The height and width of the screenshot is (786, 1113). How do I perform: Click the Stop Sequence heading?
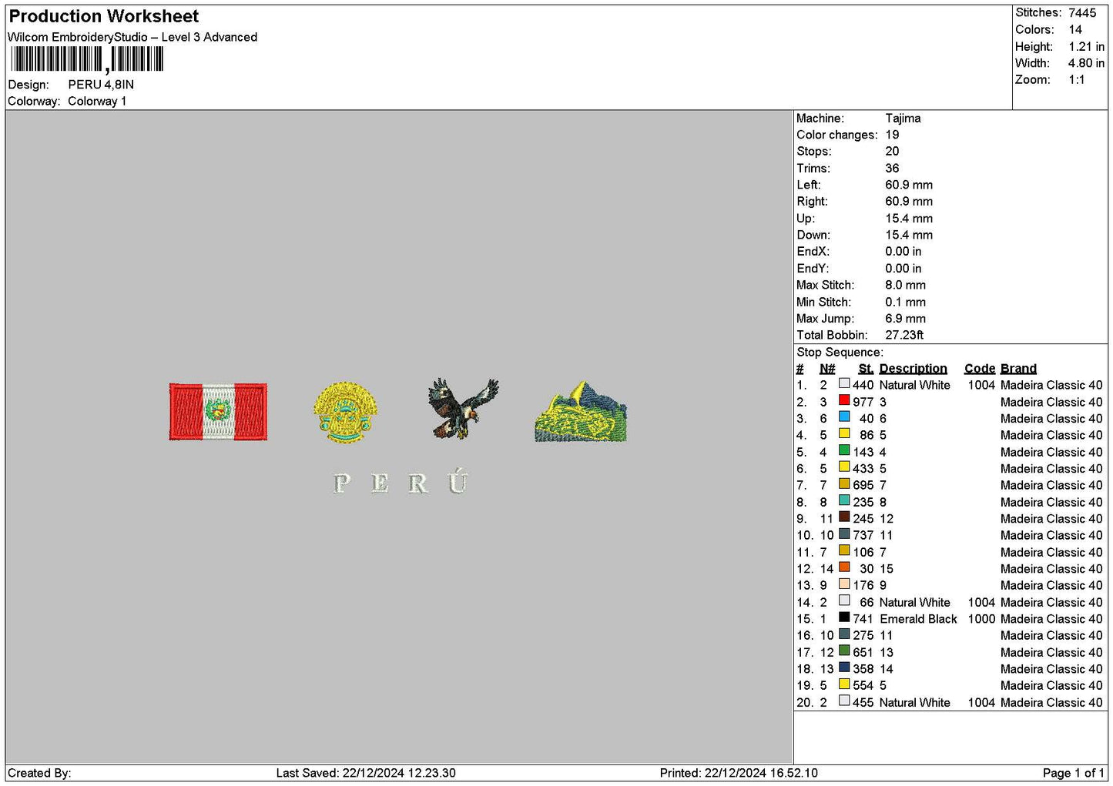point(840,353)
